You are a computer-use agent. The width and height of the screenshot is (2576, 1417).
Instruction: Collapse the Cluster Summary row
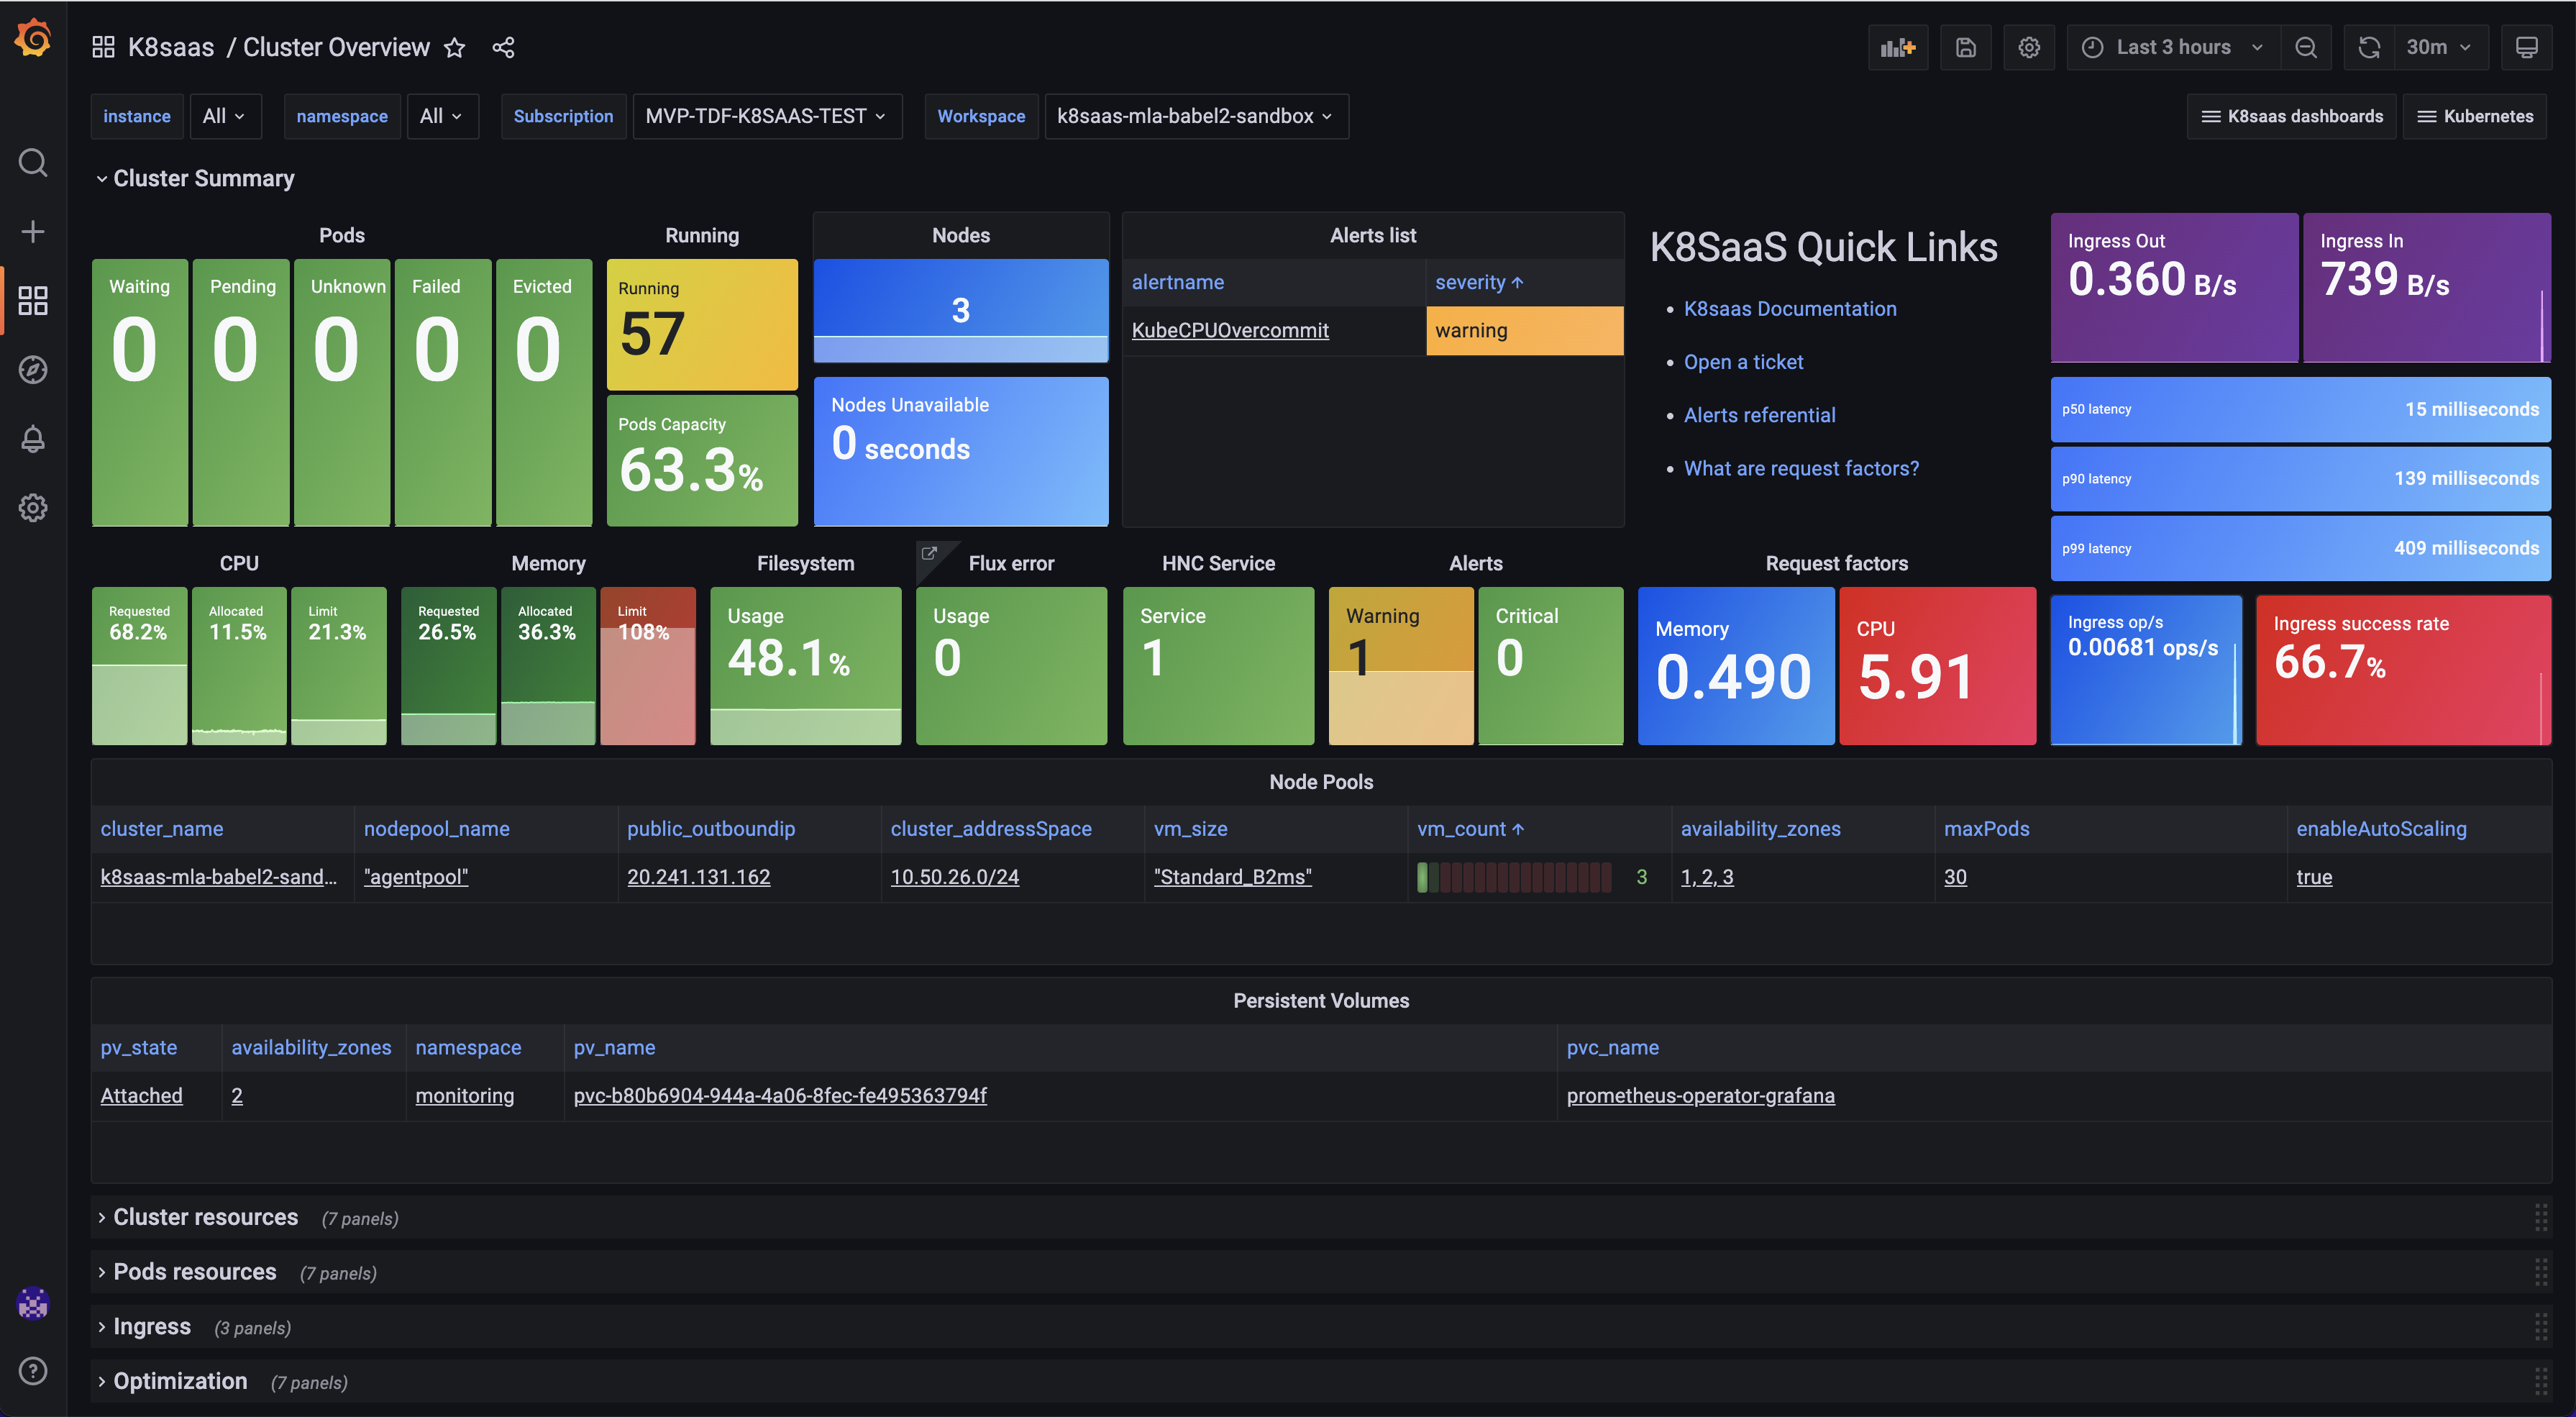click(x=196, y=178)
